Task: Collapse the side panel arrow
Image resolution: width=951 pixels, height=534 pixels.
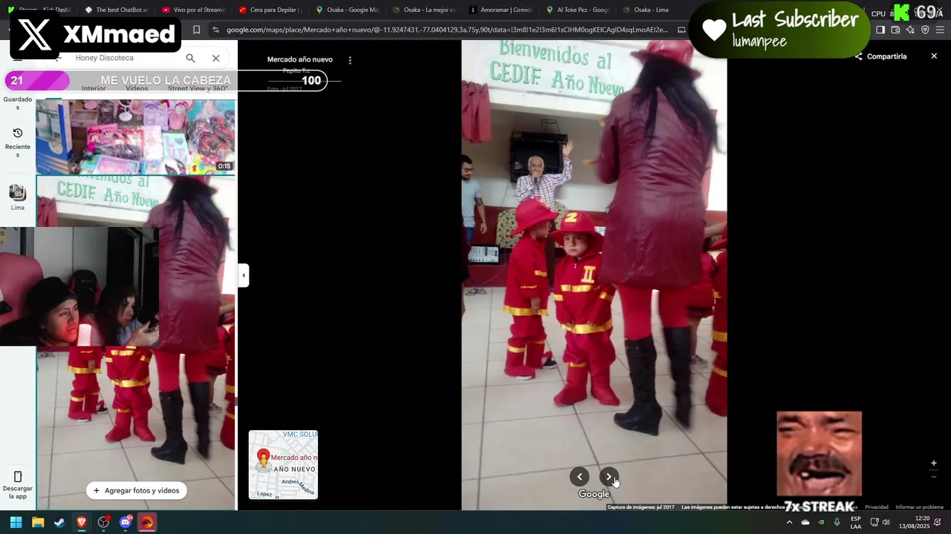Action: [243, 275]
